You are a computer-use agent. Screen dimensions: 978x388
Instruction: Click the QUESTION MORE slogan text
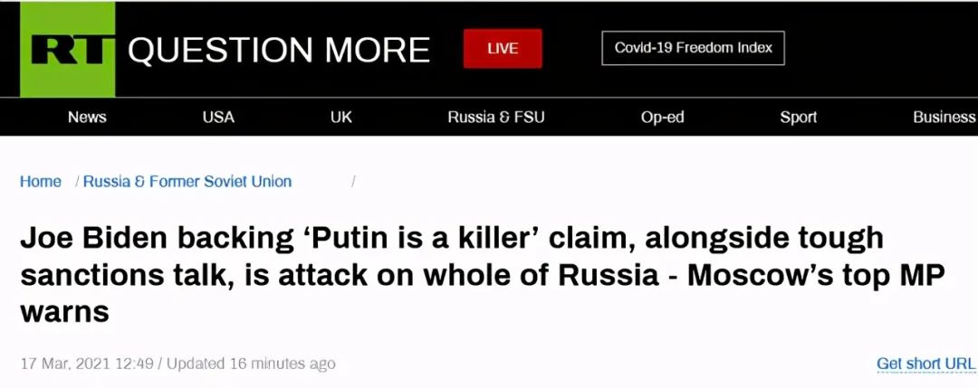pos(279,50)
